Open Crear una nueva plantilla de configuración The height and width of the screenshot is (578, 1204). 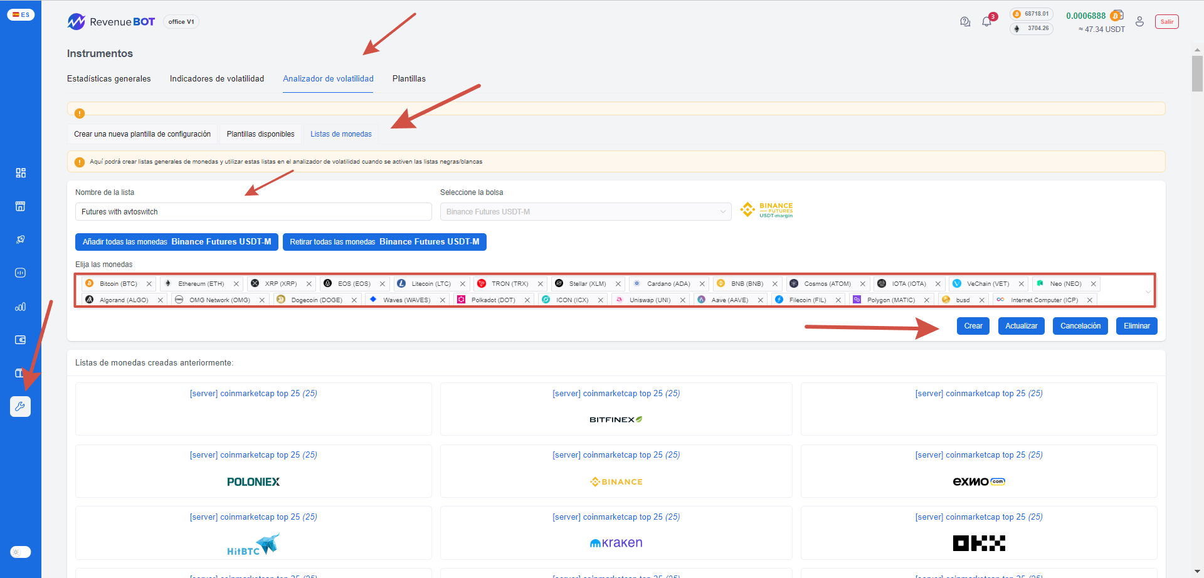click(x=142, y=134)
